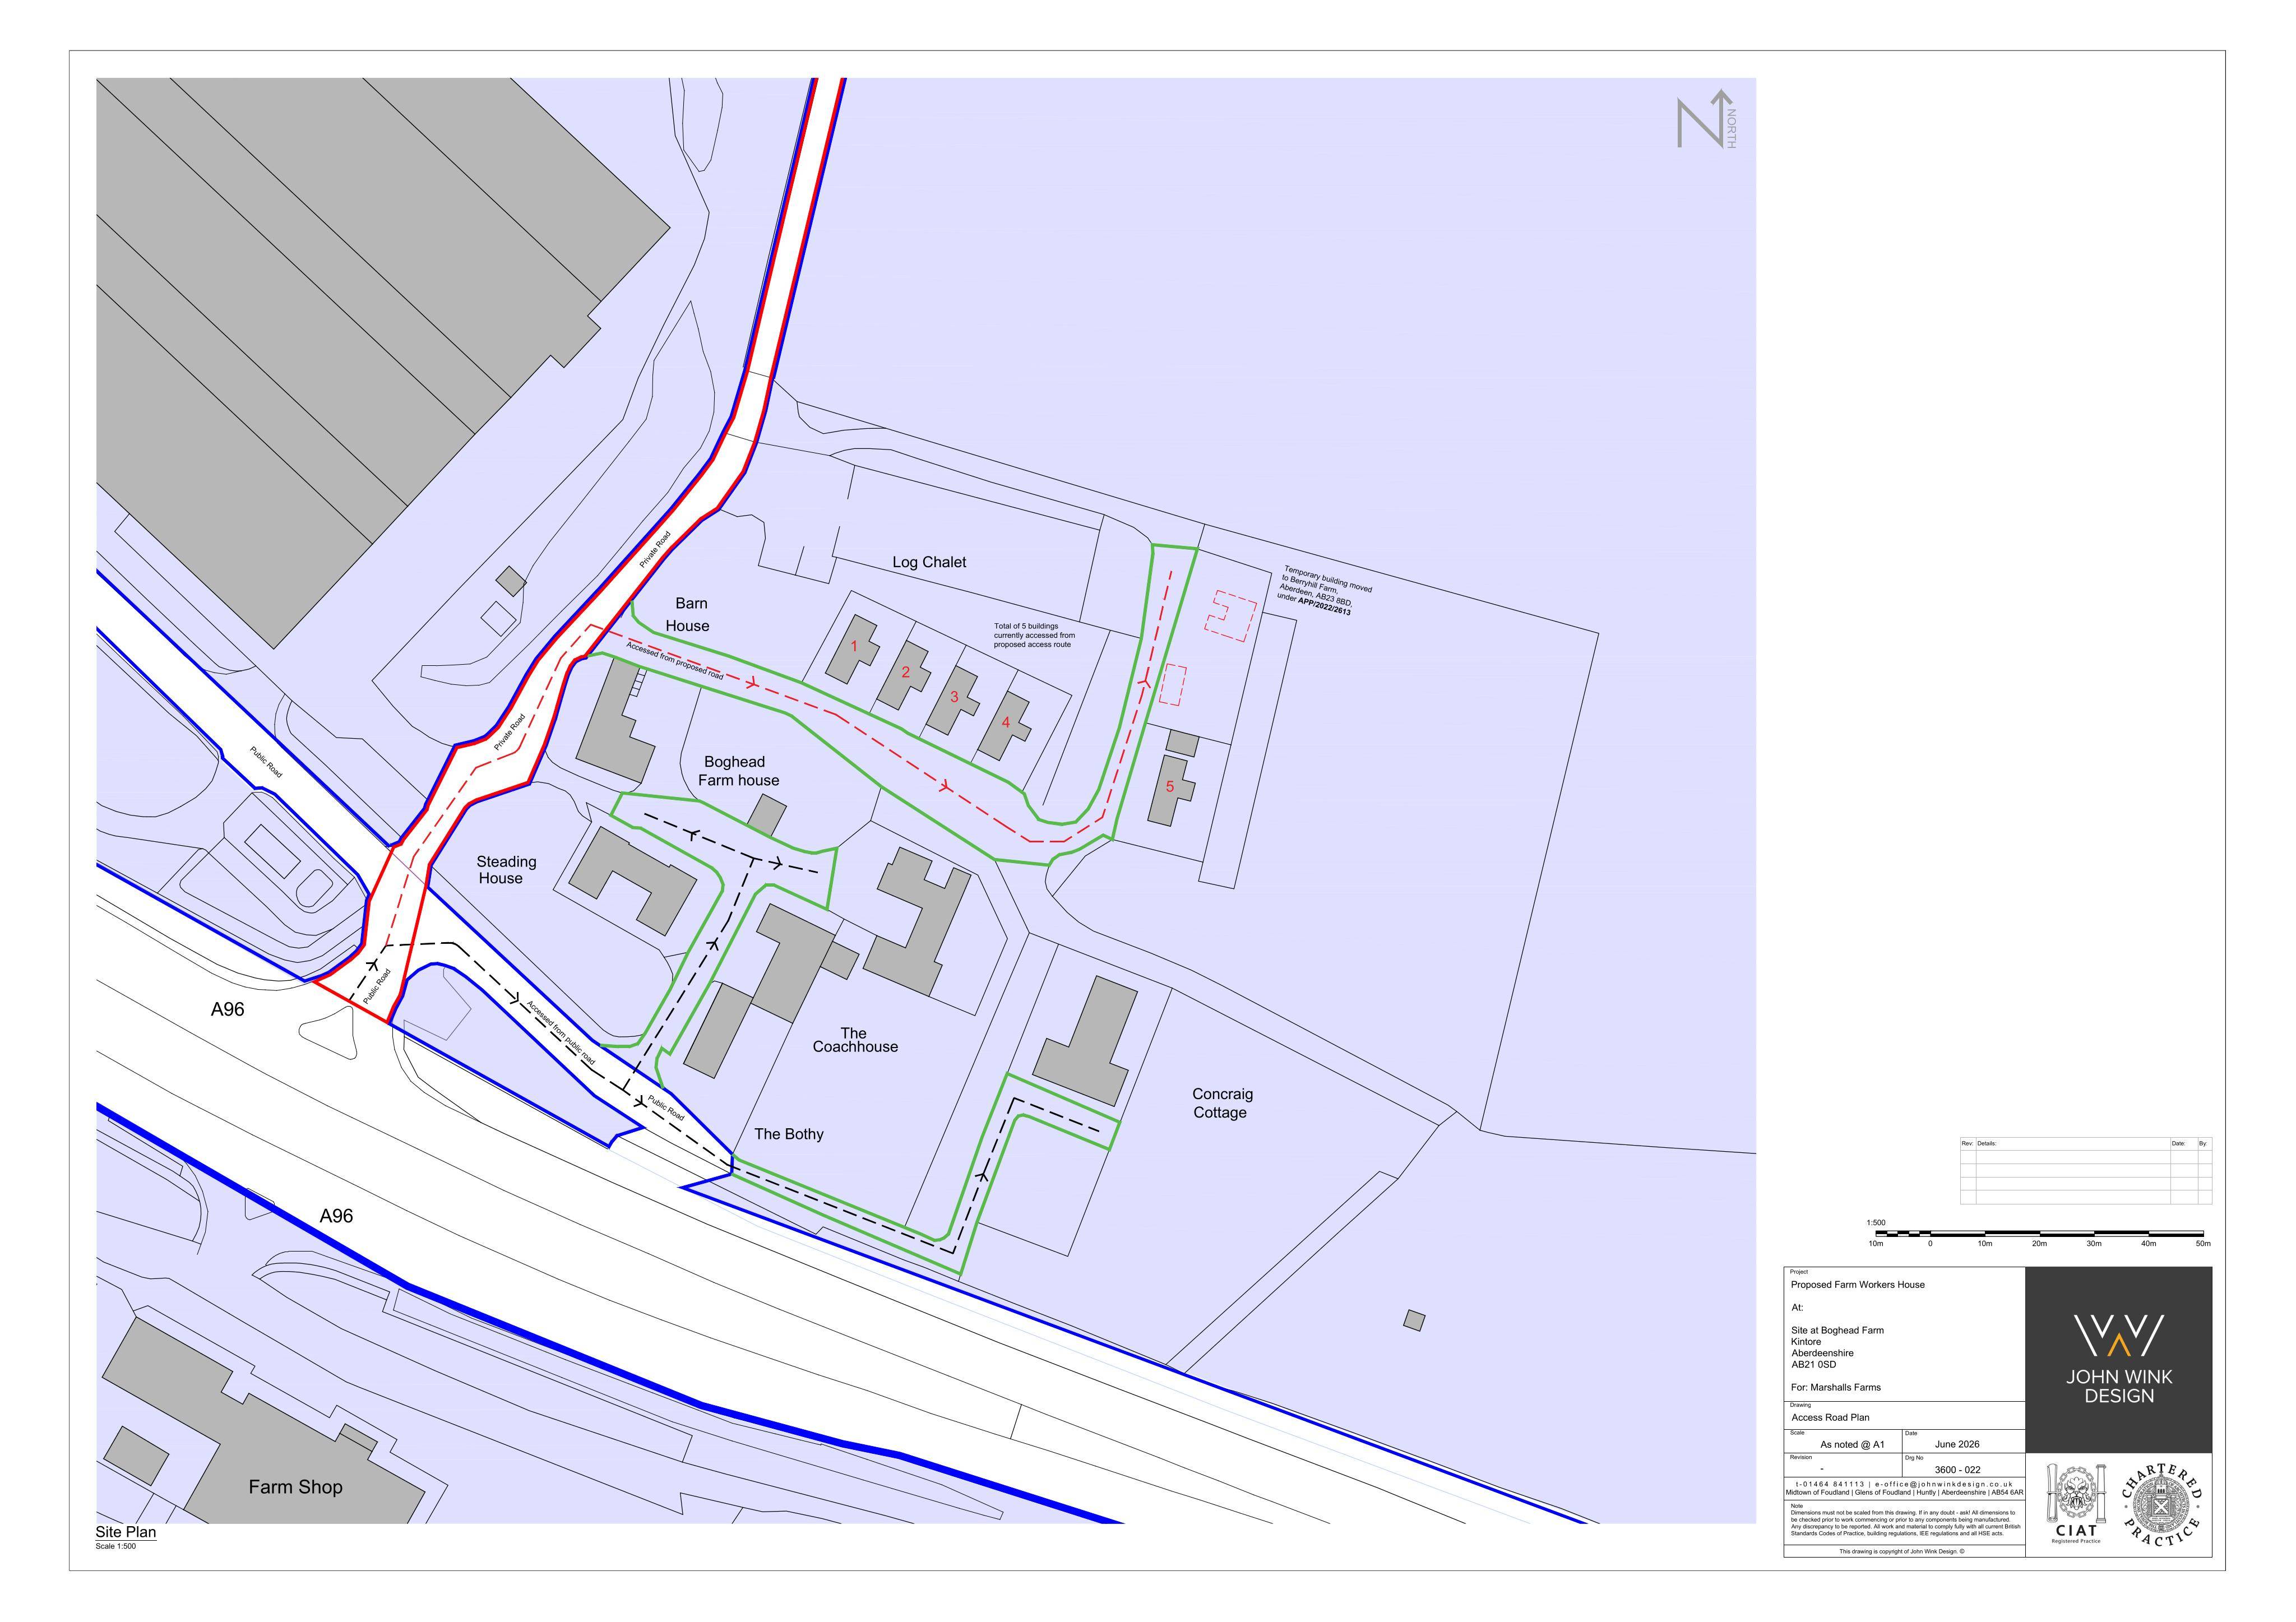This screenshot has height=1622, width=2296.
Task: Click the red number 3 building
Action: [x=952, y=699]
